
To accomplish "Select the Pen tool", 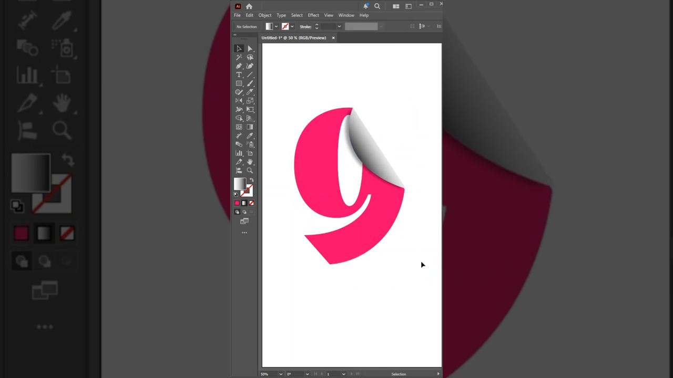I will coord(239,66).
